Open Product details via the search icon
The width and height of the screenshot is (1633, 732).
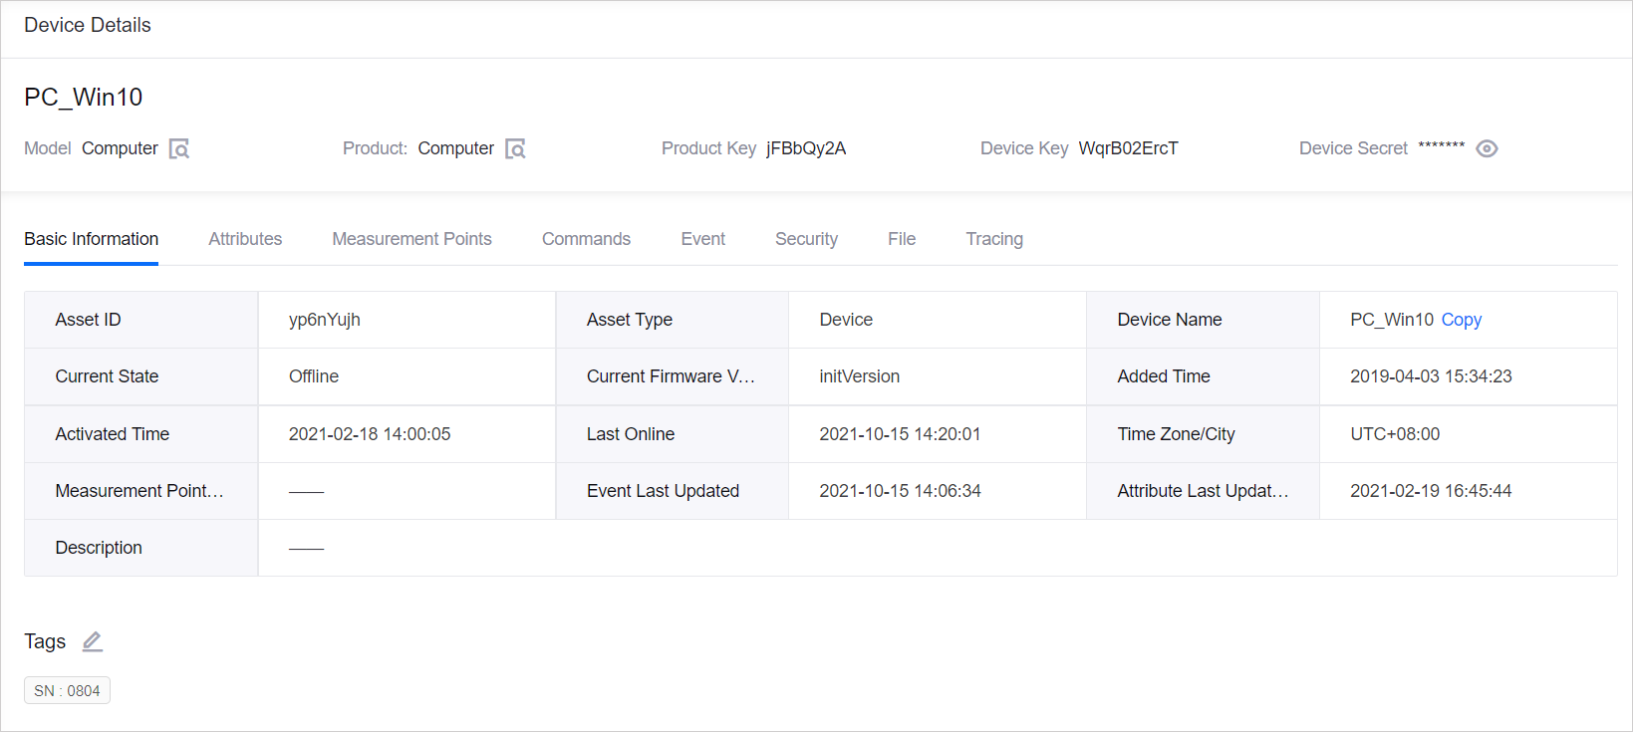tap(515, 149)
